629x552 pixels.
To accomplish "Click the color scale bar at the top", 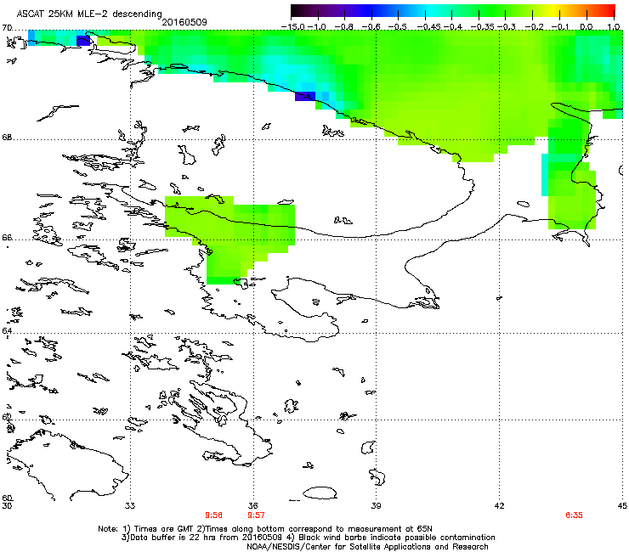I will coord(453,11).
